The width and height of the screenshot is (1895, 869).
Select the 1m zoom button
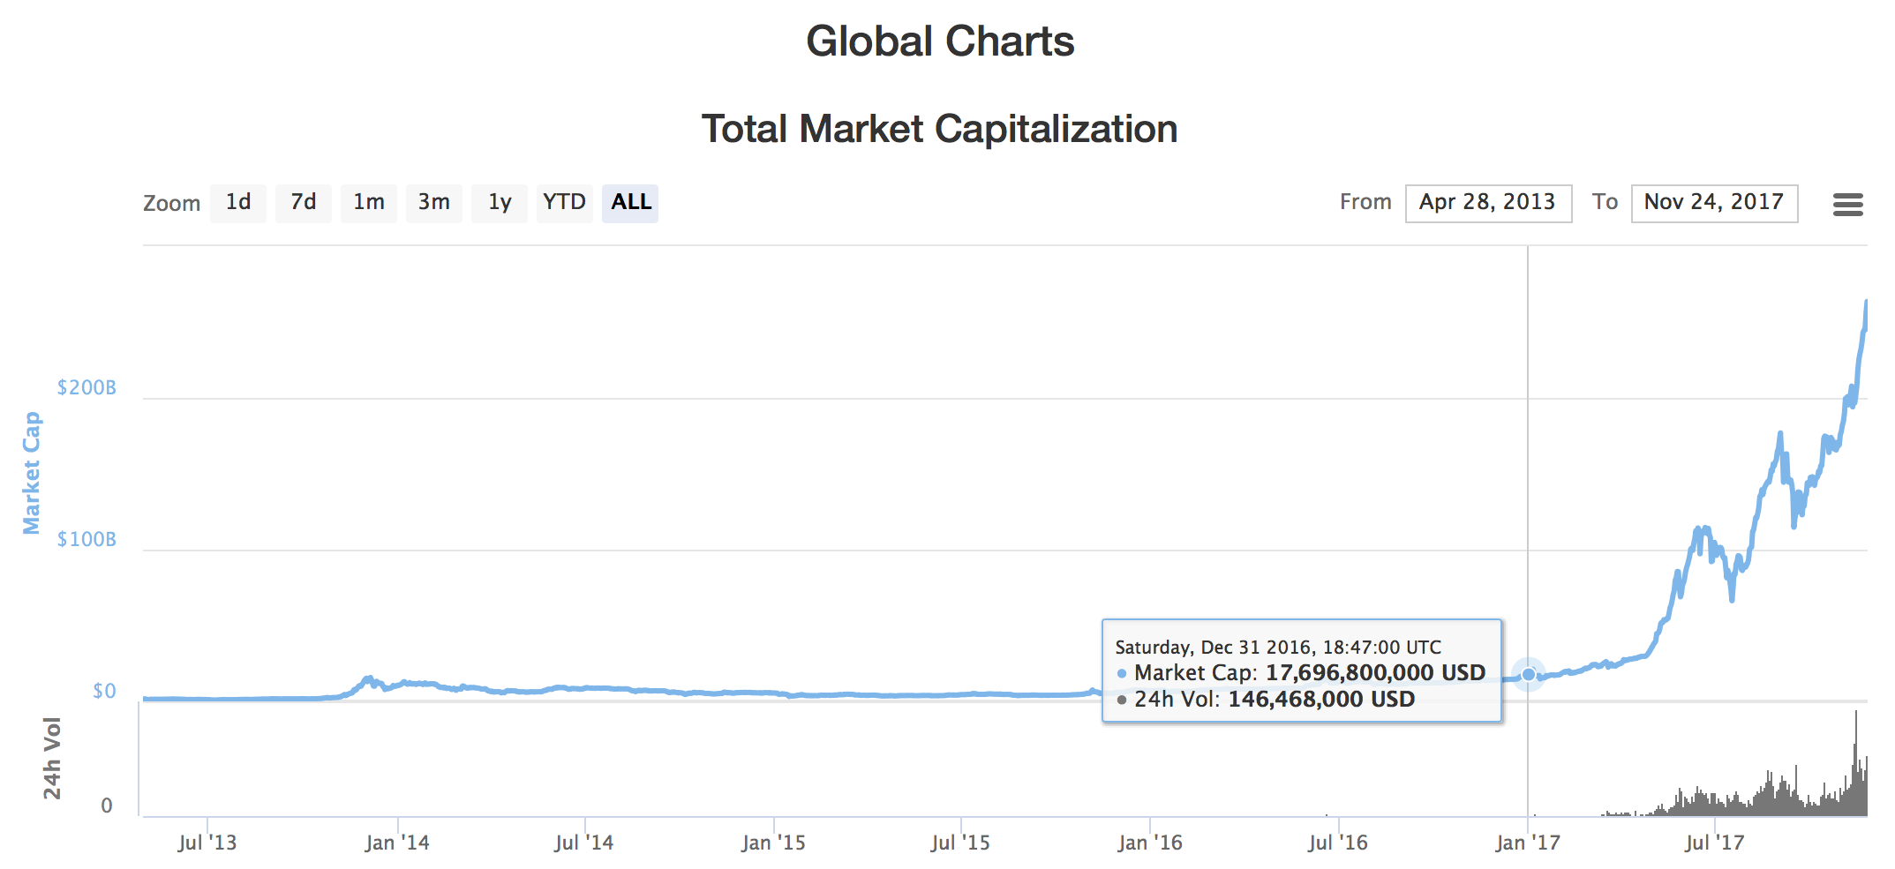[369, 203]
